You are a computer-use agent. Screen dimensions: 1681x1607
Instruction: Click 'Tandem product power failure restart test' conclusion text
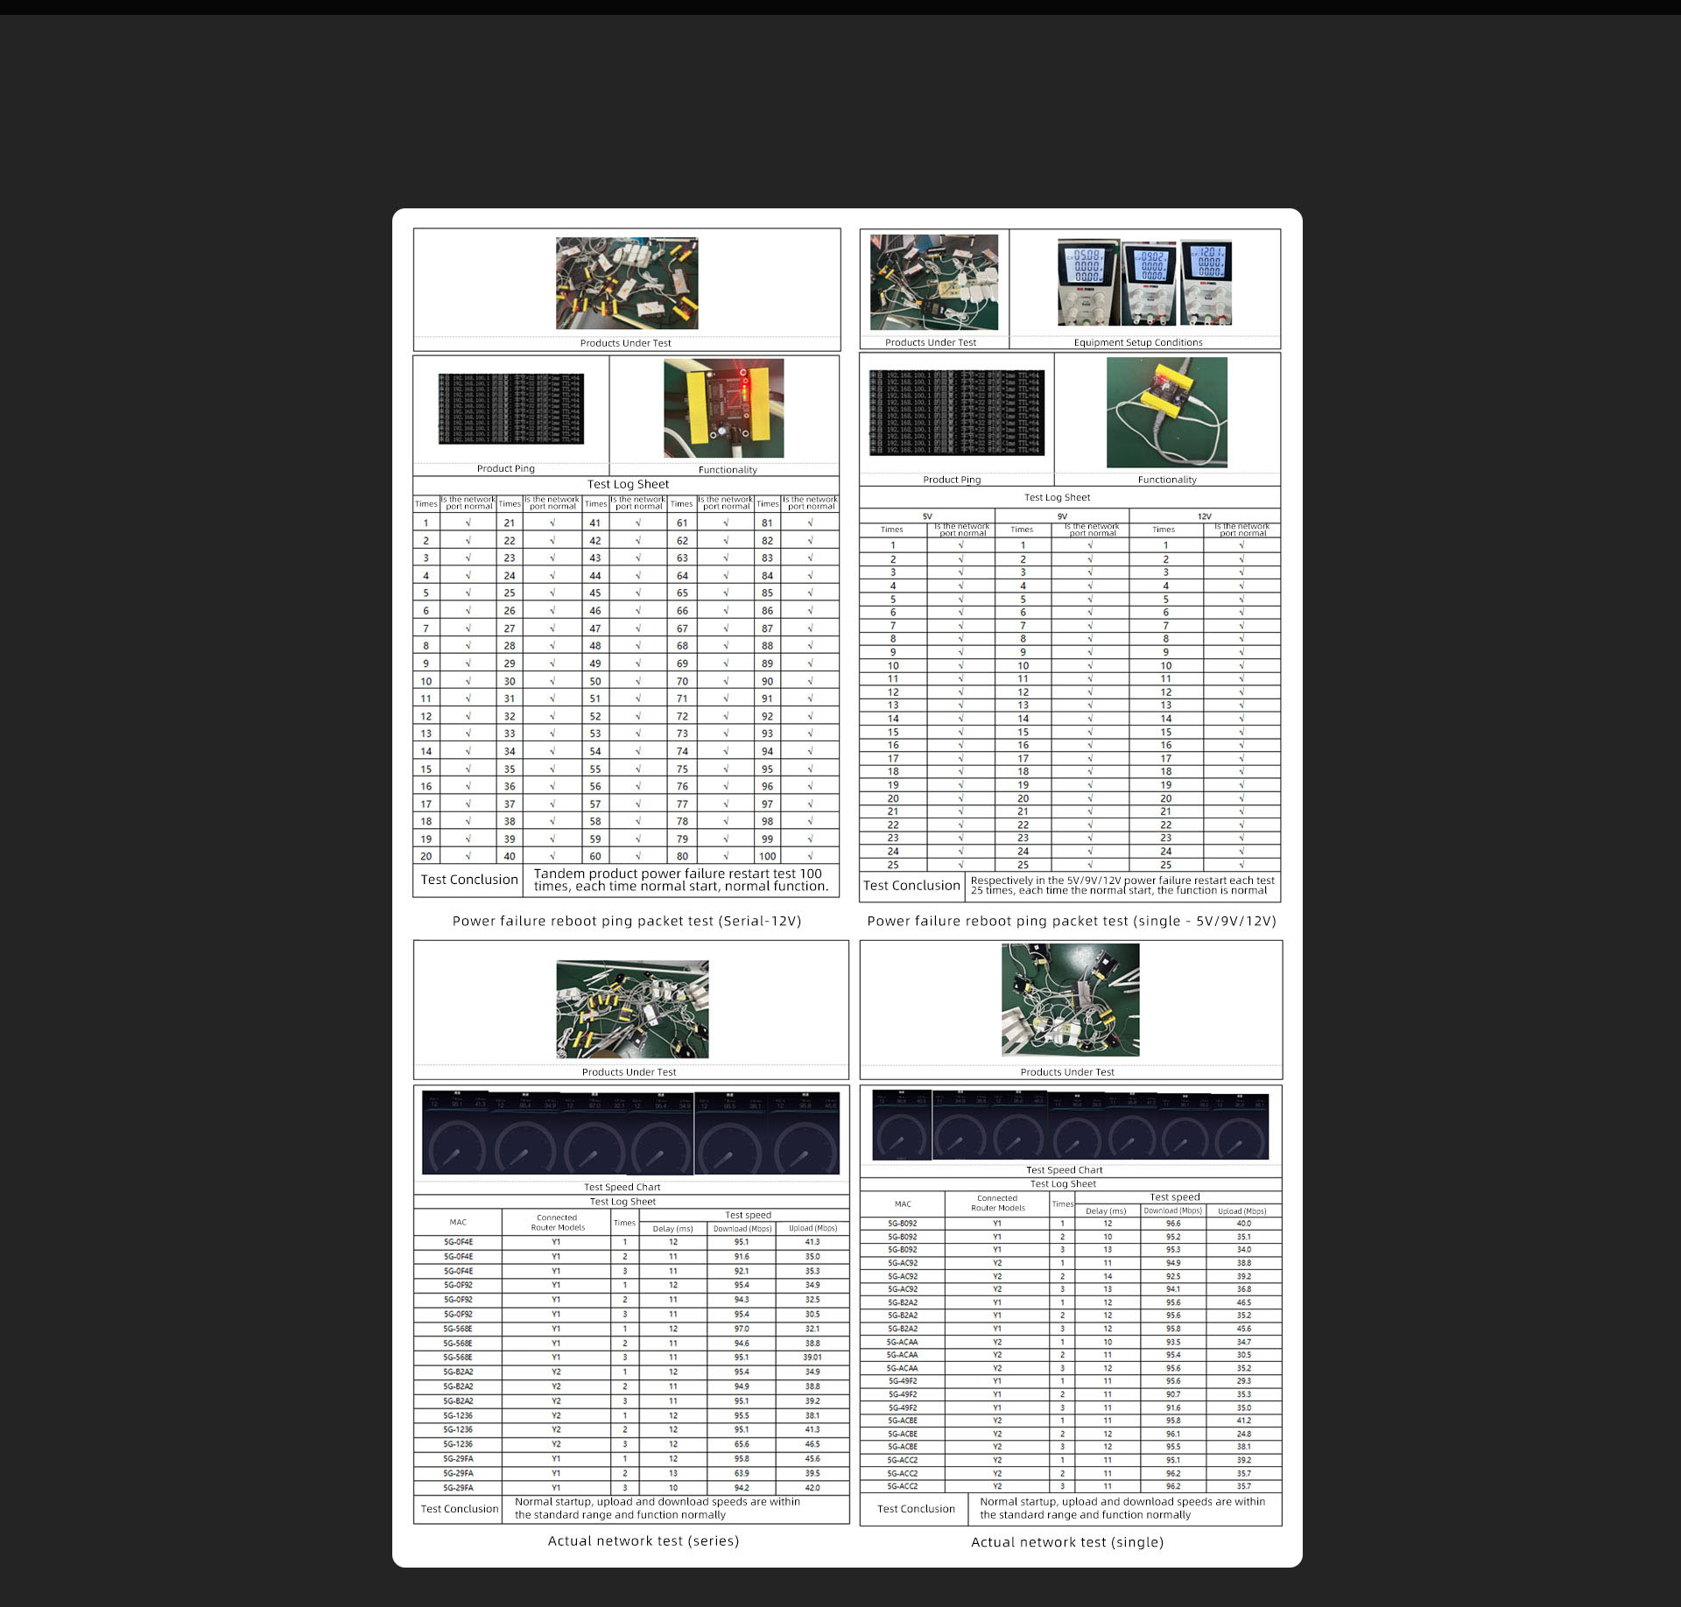681,880
